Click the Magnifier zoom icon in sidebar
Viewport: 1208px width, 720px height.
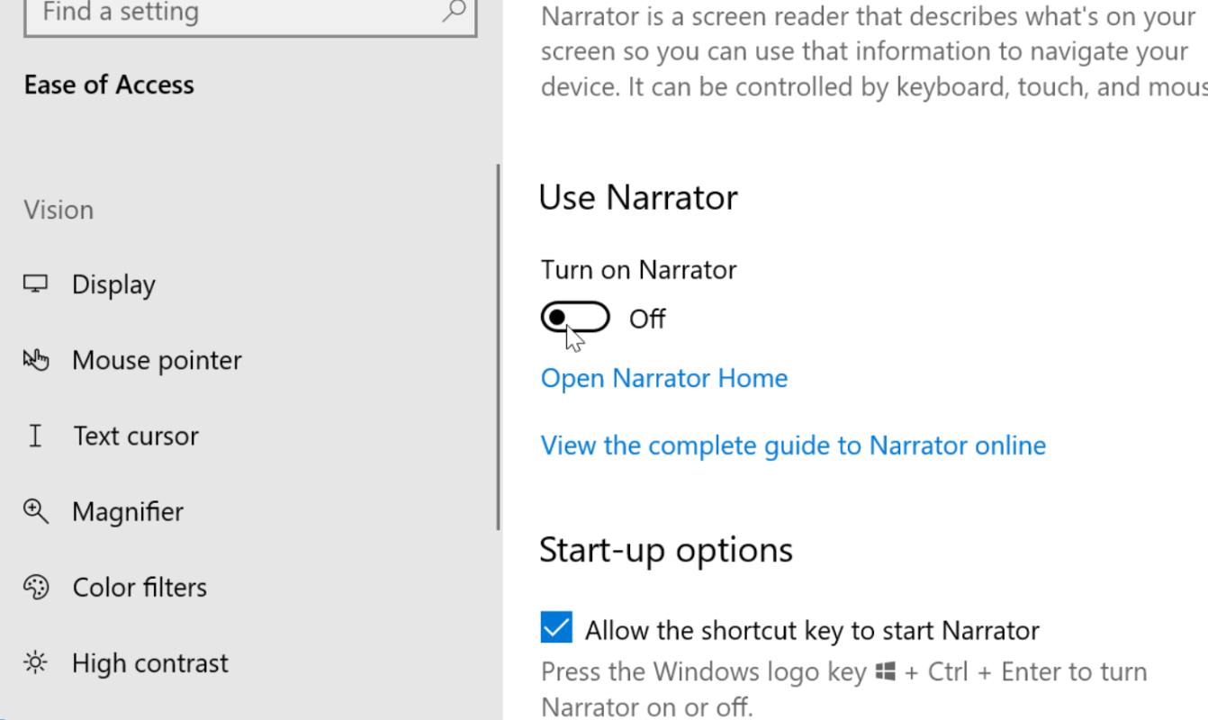pyautogui.click(x=35, y=511)
